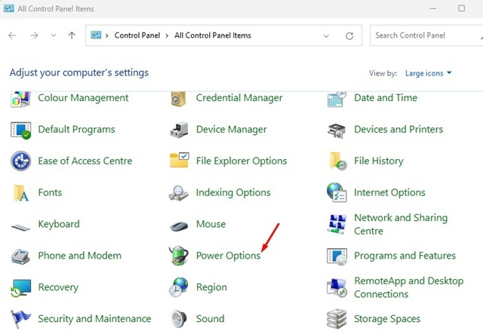The image size is (483, 334).
Task: Open the Fonts link
Action: coord(50,192)
